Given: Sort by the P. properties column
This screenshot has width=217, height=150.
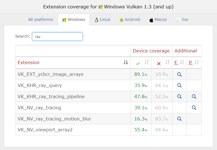Looking at the screenshot, I should click(194, 62).
